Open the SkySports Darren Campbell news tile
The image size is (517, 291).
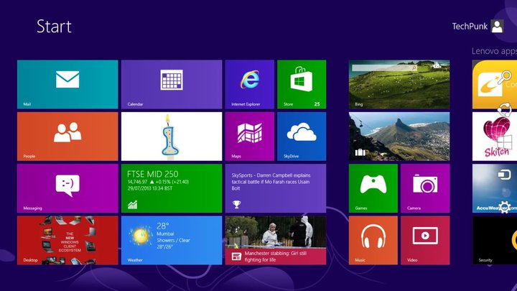coord(276,188)
